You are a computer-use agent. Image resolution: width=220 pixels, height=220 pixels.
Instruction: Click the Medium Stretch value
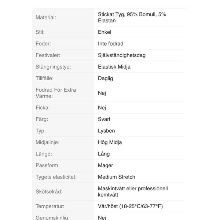116,177
